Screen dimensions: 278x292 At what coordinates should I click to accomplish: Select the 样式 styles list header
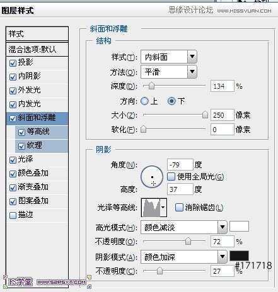(37, 34)
